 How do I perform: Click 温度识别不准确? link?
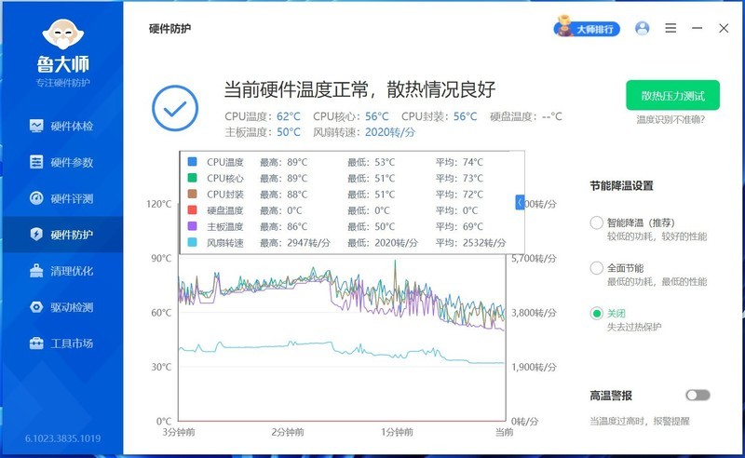click(x=670, y=120)
